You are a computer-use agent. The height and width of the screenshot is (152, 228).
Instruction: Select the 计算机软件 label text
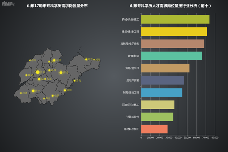pyautogui.click(x=133, y=117)
